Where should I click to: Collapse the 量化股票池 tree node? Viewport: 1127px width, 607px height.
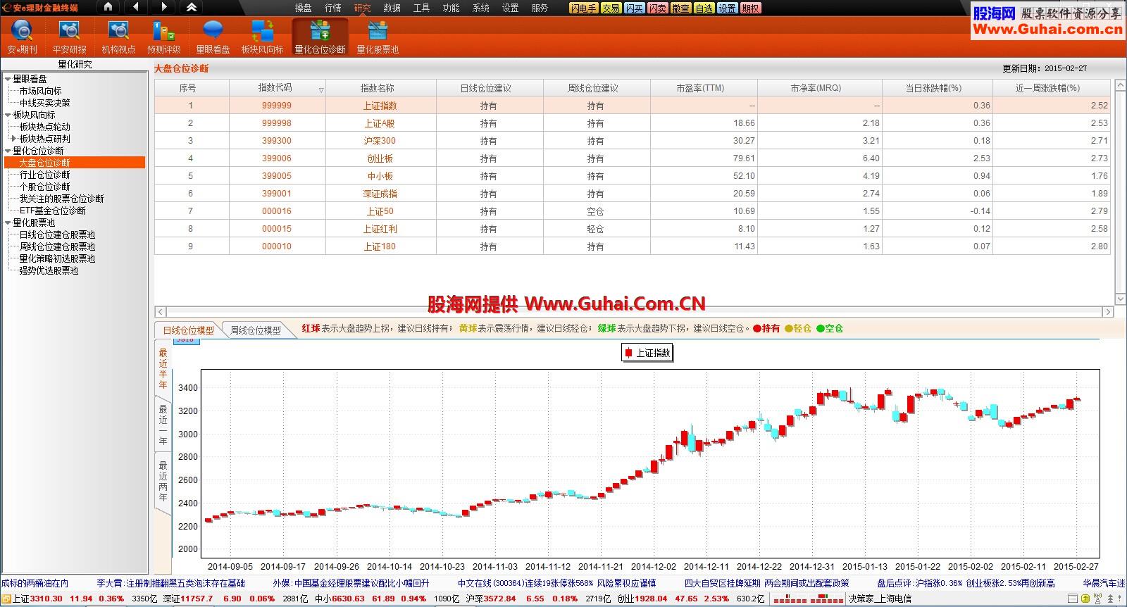8,223
